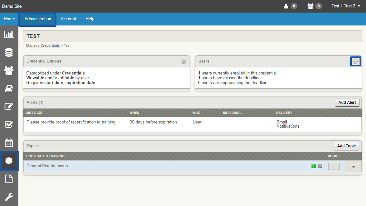Open the calendar icon in the sidebar
The width and height of the screenshot is (366, 206).
[9, 142]
